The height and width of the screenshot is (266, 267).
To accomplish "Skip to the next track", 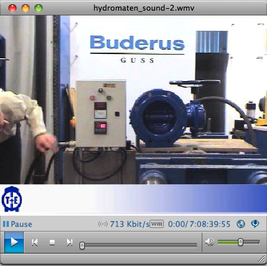I will pyautogui.click(x=69, y=242).
